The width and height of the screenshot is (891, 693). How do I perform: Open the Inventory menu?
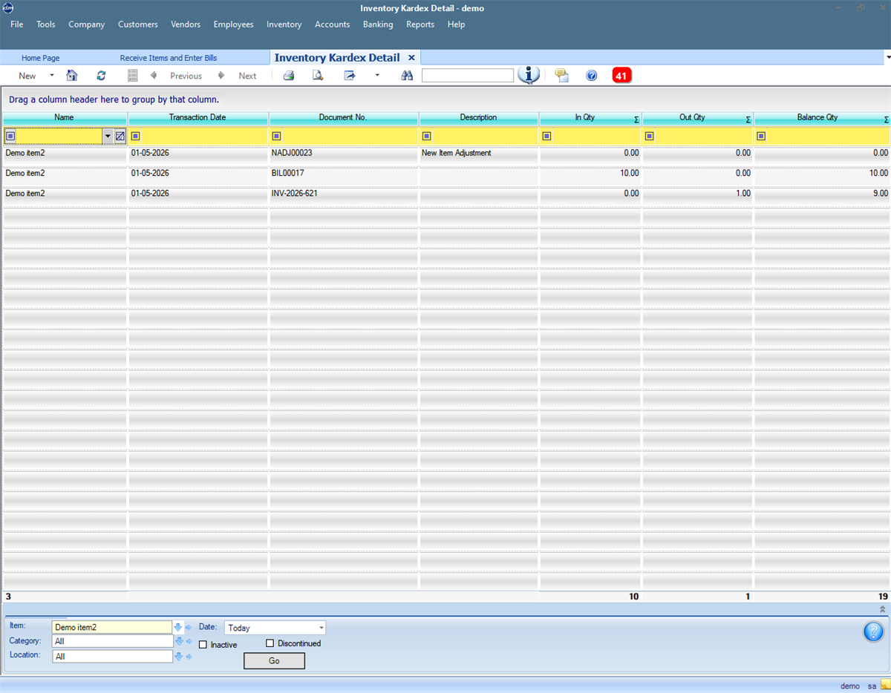coord(284,24)
